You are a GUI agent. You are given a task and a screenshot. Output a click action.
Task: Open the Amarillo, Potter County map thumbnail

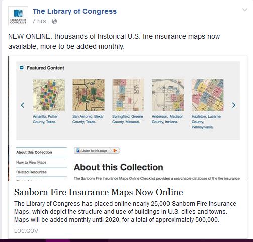coord(49,95)
